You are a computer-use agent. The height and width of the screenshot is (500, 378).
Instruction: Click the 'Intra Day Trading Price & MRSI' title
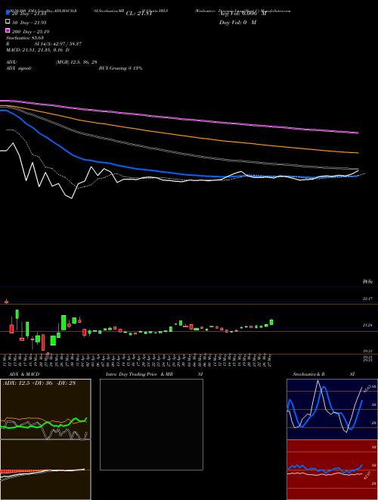pyautogui.click(x=154, y=374)
